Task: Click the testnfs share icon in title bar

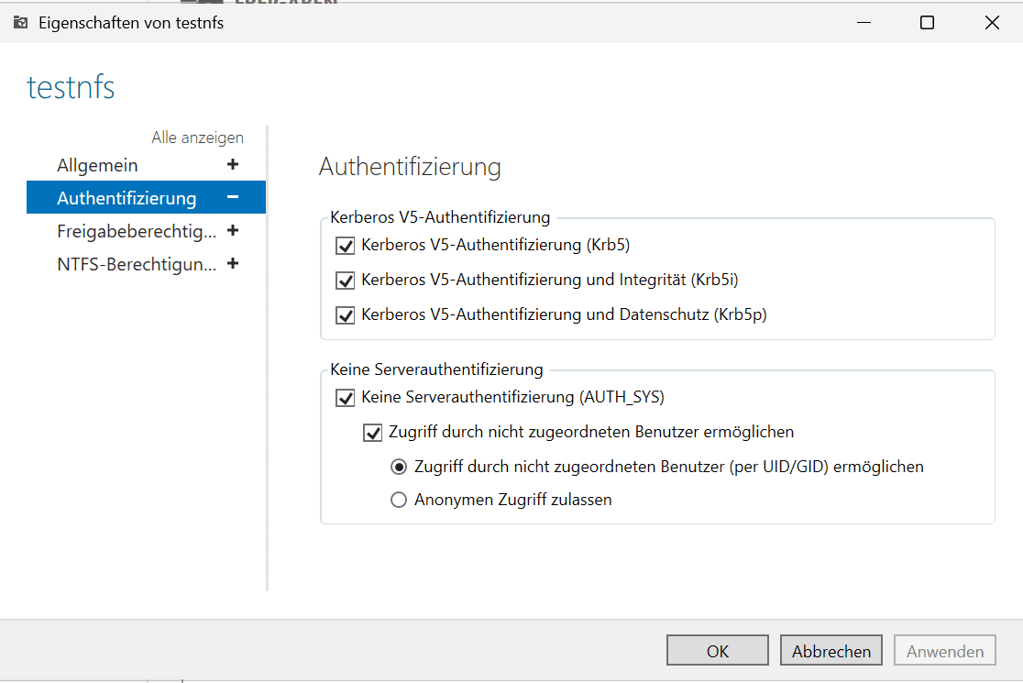Action: [x=20, y=23]
